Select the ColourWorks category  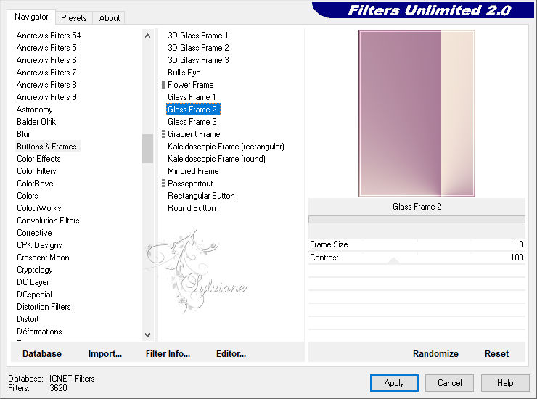point(39,208)
